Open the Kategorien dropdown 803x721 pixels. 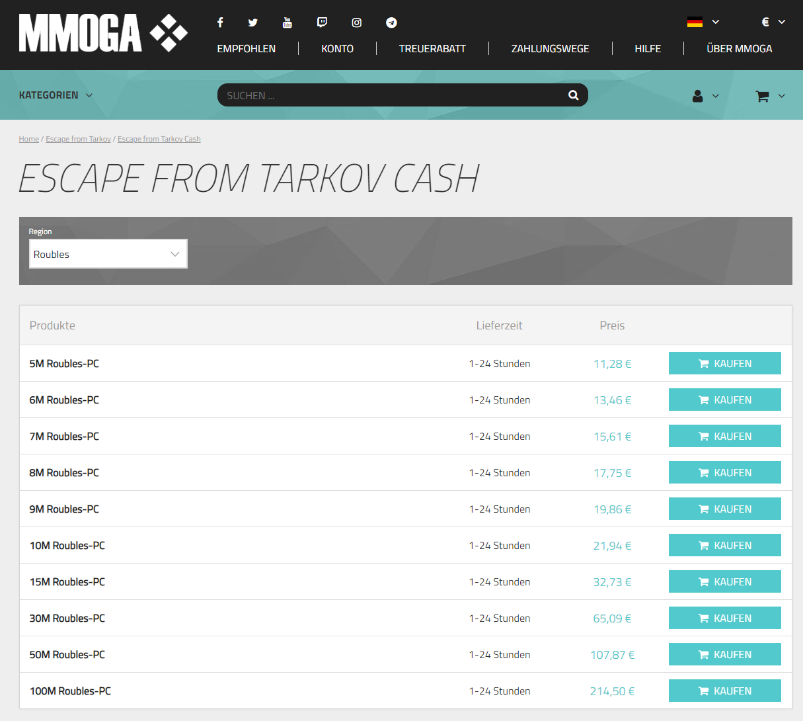click(x=56, y=95)
